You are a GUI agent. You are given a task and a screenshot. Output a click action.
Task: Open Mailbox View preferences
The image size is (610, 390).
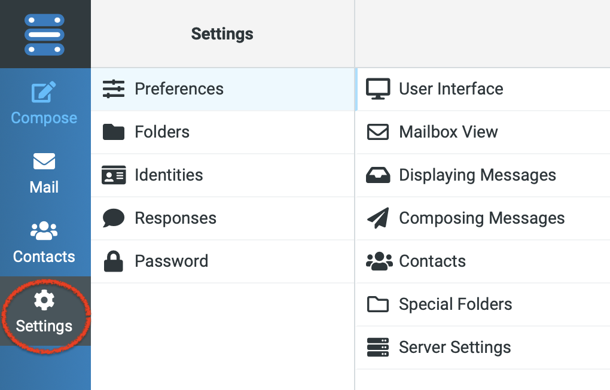(483, 132)
